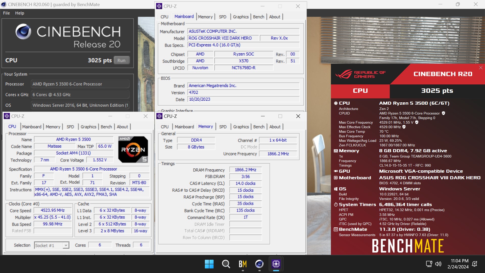
Task: Click Max Core Frequency verified shield
Action: pos(417,122)
